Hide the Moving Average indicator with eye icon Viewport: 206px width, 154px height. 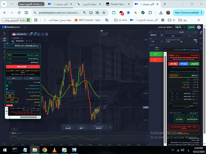click(27, 41)
